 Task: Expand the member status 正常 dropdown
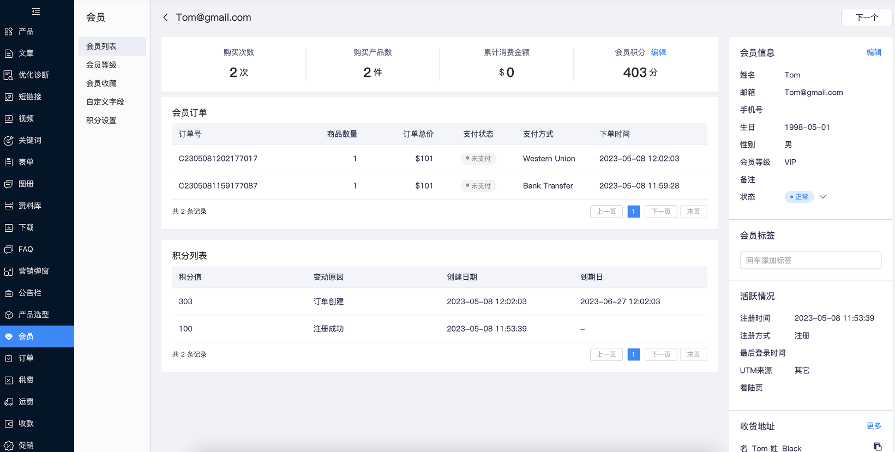point(823,197)
